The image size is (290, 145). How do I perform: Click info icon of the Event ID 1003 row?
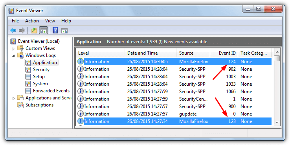[80, 76]
